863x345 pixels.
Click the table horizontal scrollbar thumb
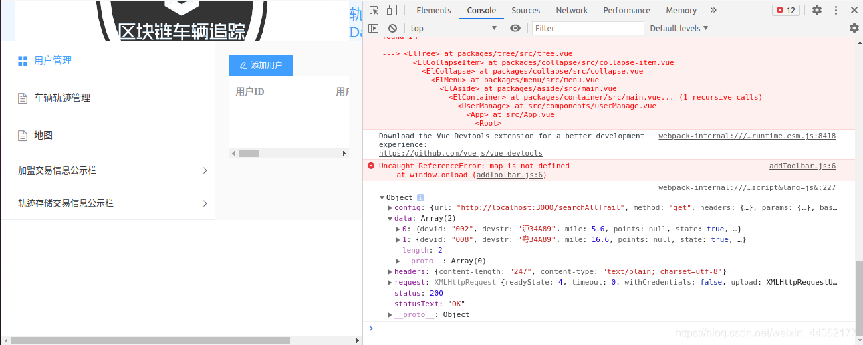(x=249, y=153)
